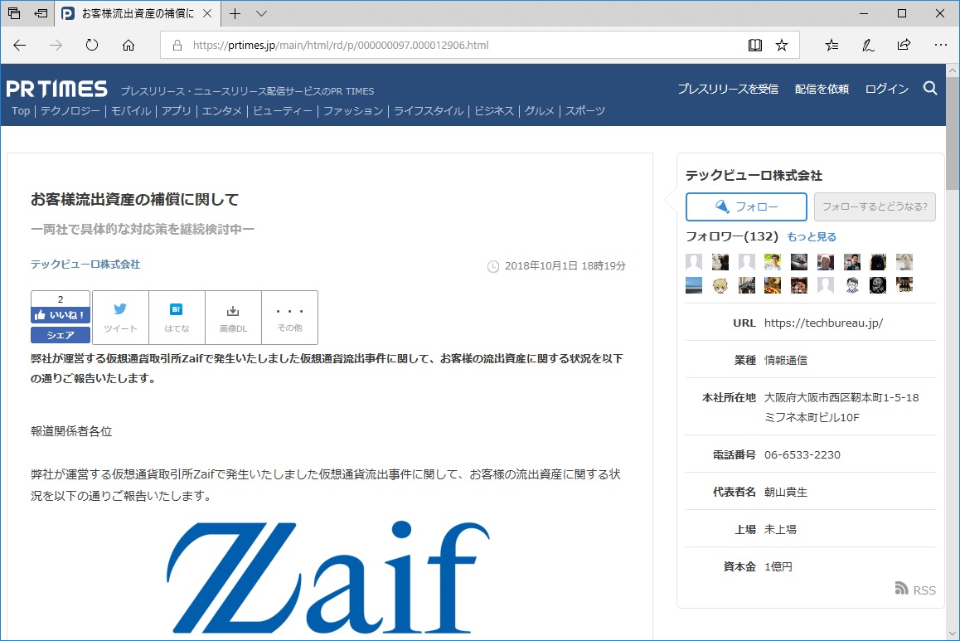The height and width of the screenshot is (641, 960).
Task: Click the clock icon beside the publish date
Action: (x=494, y=265)
